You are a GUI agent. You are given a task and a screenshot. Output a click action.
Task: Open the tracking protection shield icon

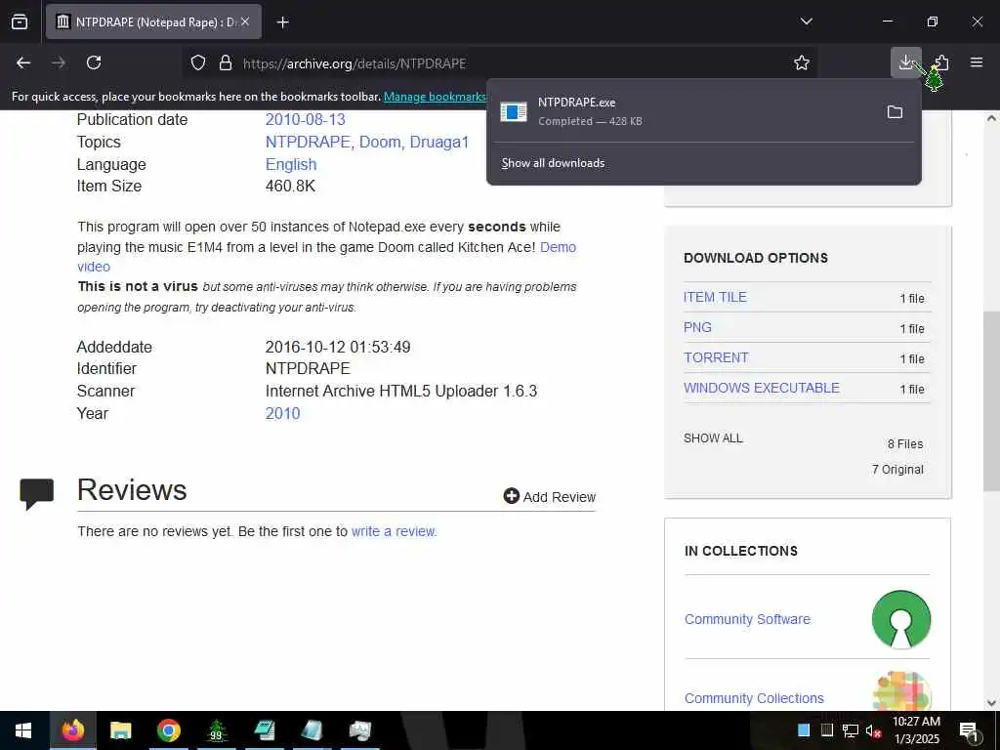pyautogui.click(x=198, y=62)
